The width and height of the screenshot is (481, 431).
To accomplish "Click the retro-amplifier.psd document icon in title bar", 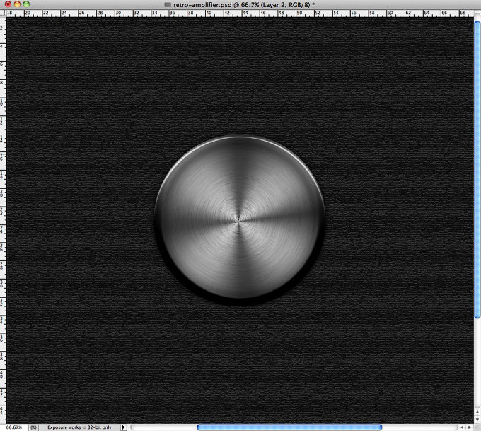I will pos(168,5).
